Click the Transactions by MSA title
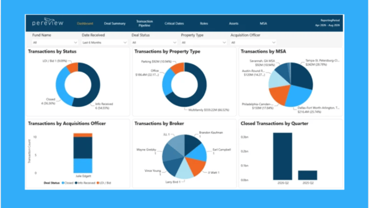Image resolution: width=369 pixels, height=208 pixels. [x=263, y=51]
